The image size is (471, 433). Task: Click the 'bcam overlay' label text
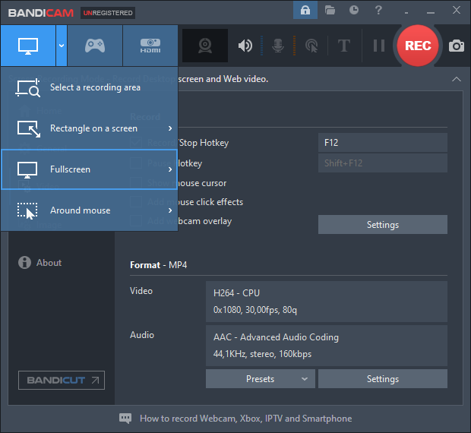(x=205, y=221)
